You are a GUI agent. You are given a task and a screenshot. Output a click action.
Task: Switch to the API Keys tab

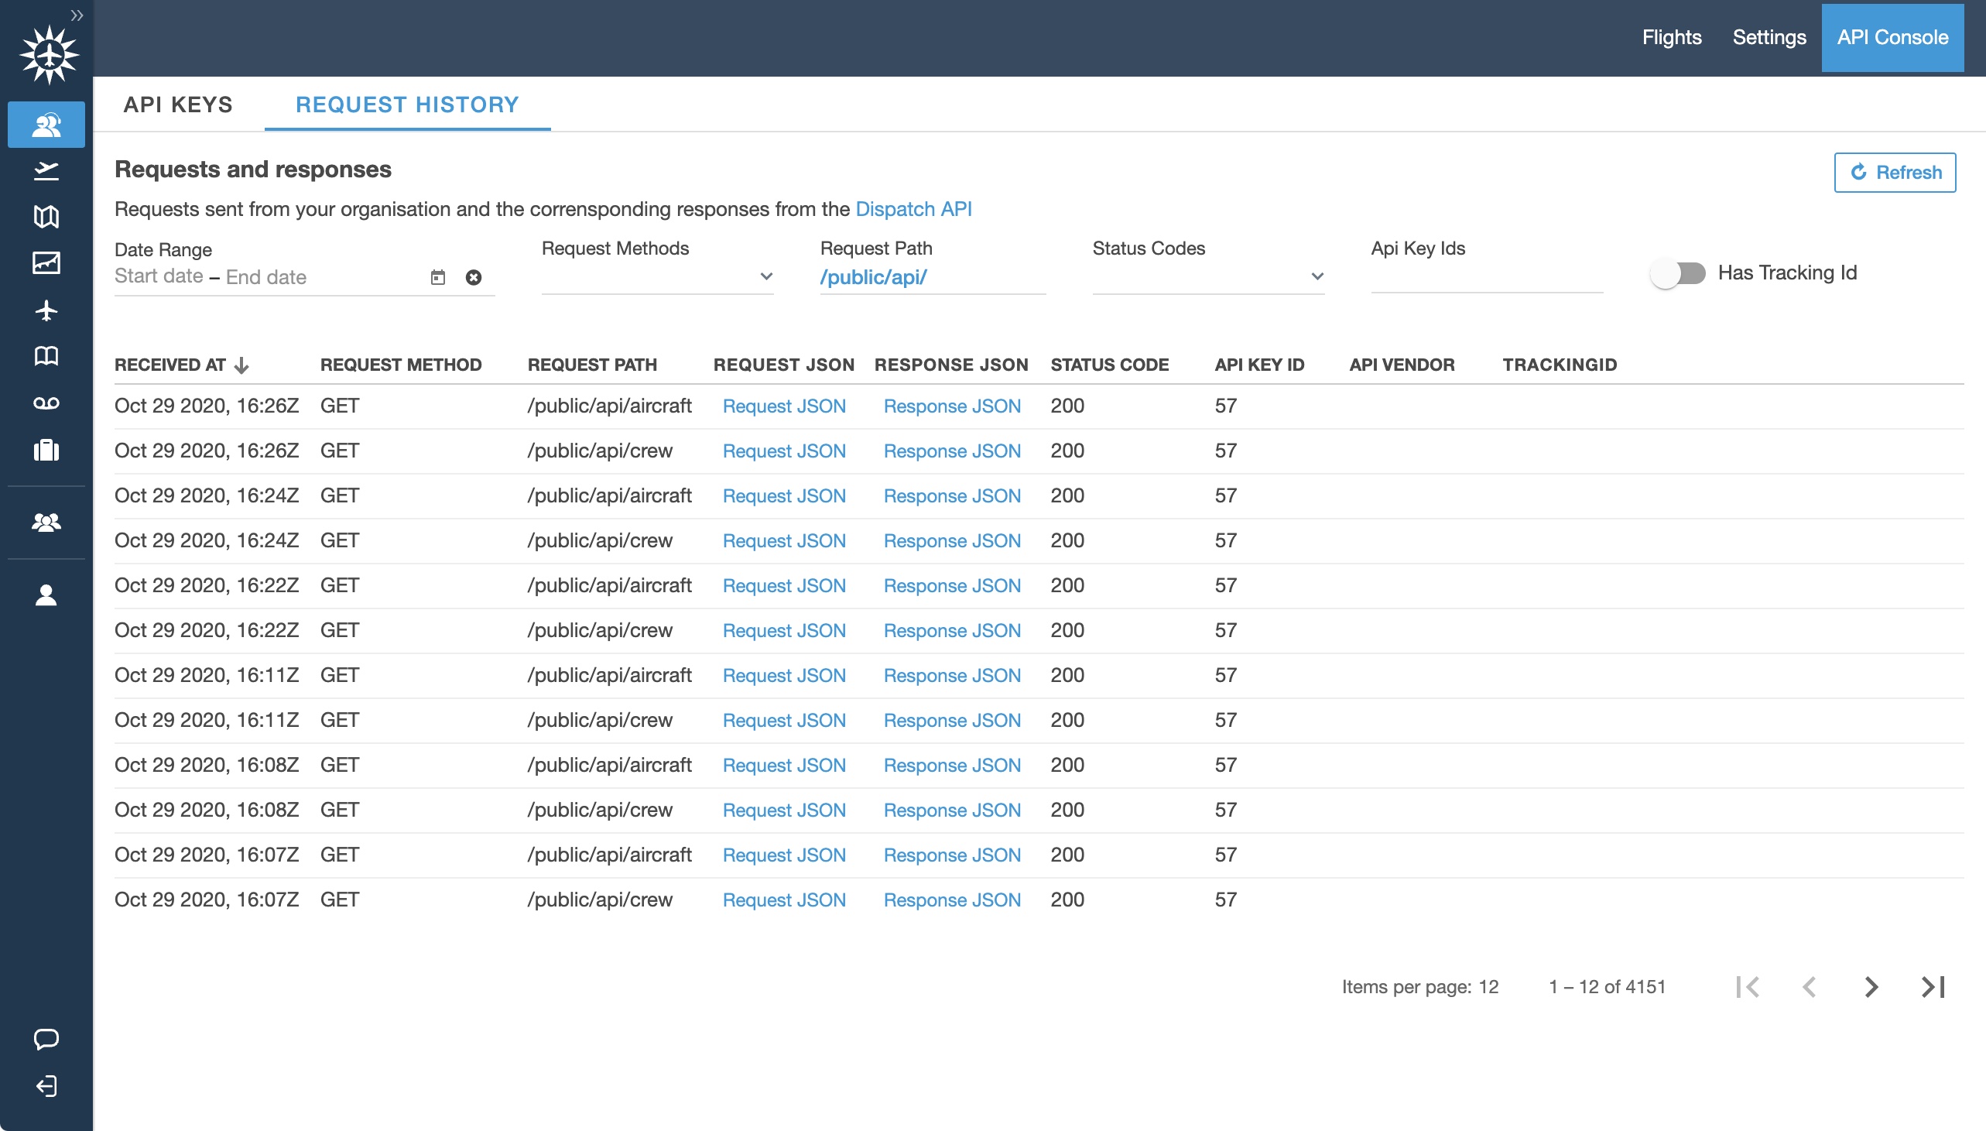click(178, 104)
